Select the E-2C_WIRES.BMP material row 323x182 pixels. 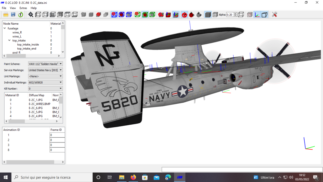click(x=32, y=104)
